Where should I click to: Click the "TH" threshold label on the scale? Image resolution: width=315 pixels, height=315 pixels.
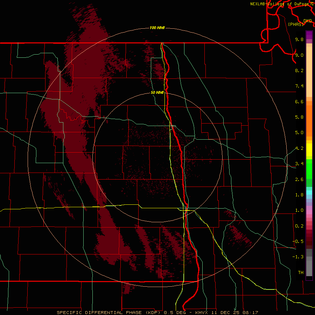click(301, 273)
